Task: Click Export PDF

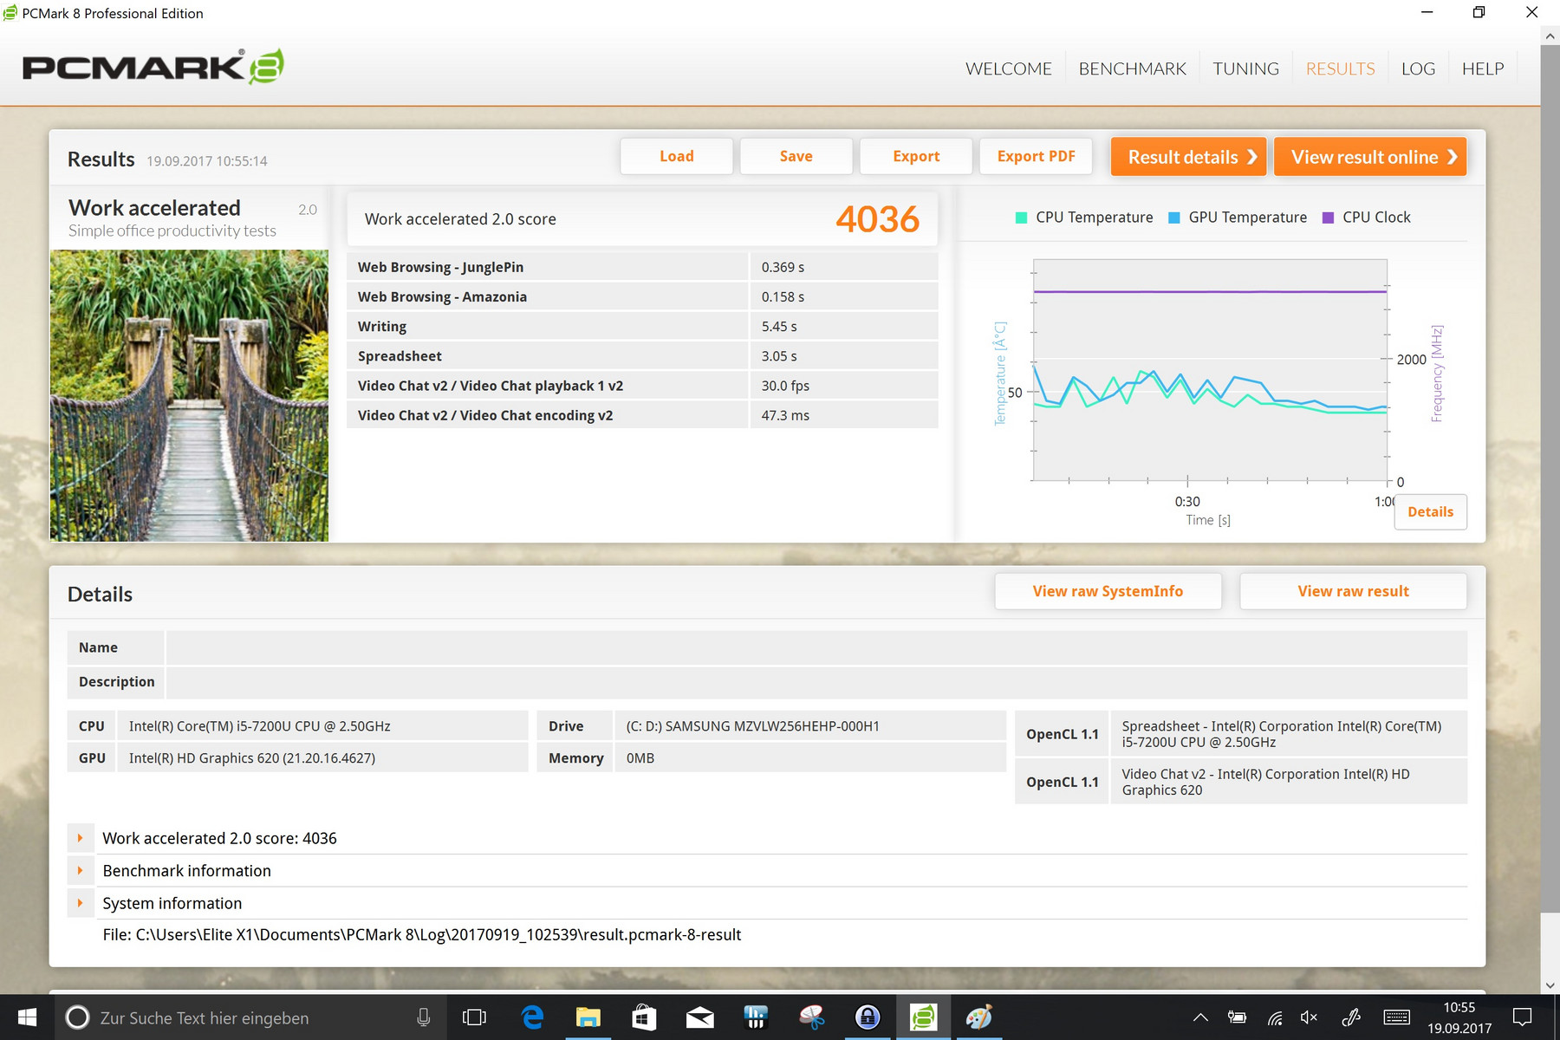Action: click(1036, 156)
